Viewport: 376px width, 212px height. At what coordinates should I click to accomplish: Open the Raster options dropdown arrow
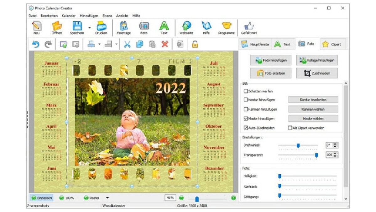(x=107, y=198)
